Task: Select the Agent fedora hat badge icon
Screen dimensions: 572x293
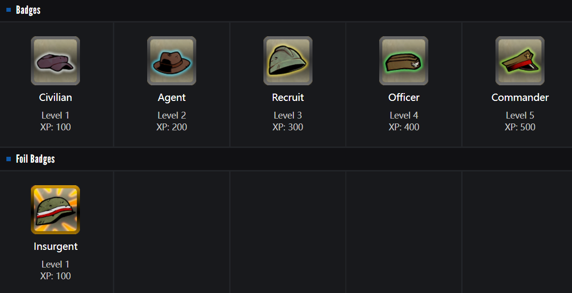Action: click(x=172, y=61)
